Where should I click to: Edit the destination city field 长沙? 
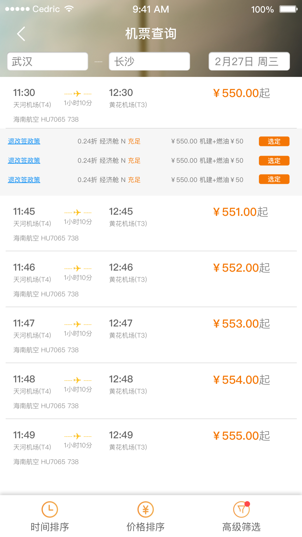click(149, 62)
